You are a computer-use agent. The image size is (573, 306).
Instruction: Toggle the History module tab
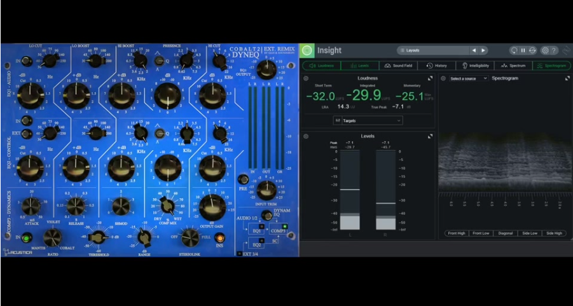click(436, 66)
